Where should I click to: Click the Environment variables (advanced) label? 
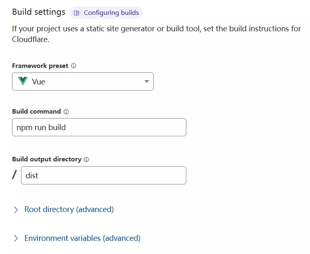pyautogui.click(x=82, y=238)
